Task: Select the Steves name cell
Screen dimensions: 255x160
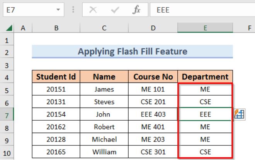Action: pos(104,101)
